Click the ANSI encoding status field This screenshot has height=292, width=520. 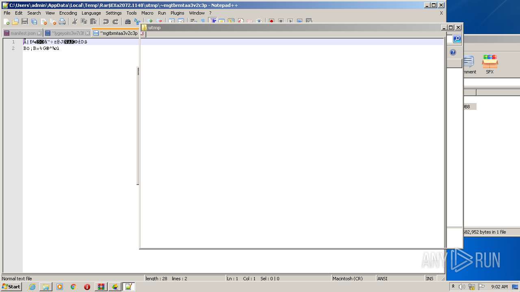400,279
